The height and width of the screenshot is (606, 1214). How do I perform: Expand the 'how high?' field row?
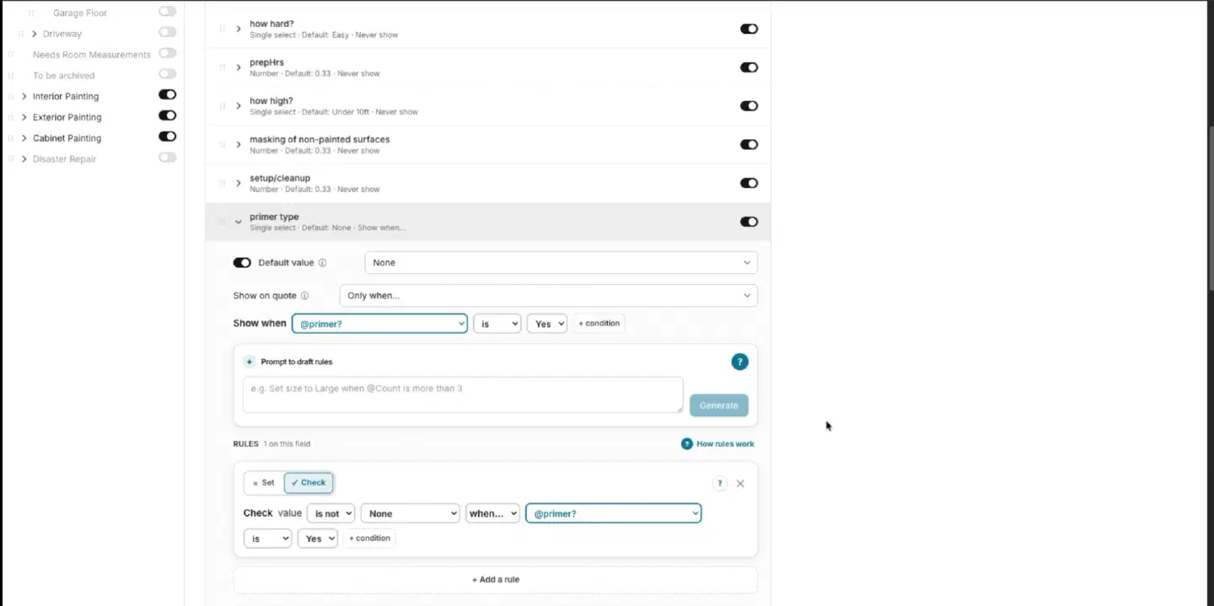(239, 106)
